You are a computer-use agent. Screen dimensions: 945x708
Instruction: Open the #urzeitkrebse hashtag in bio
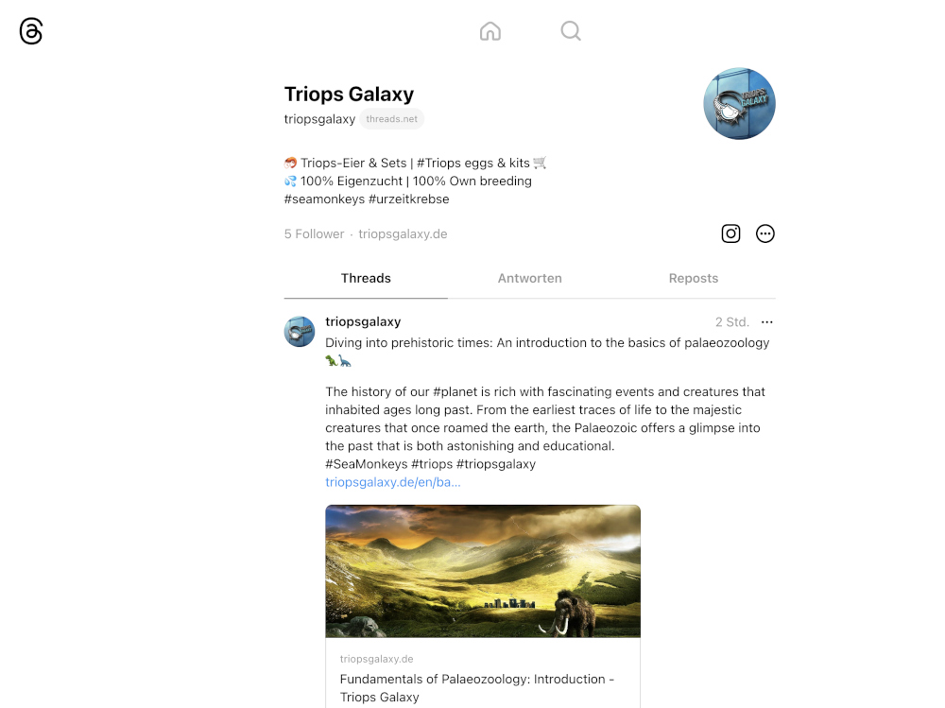tap(408, 199)
